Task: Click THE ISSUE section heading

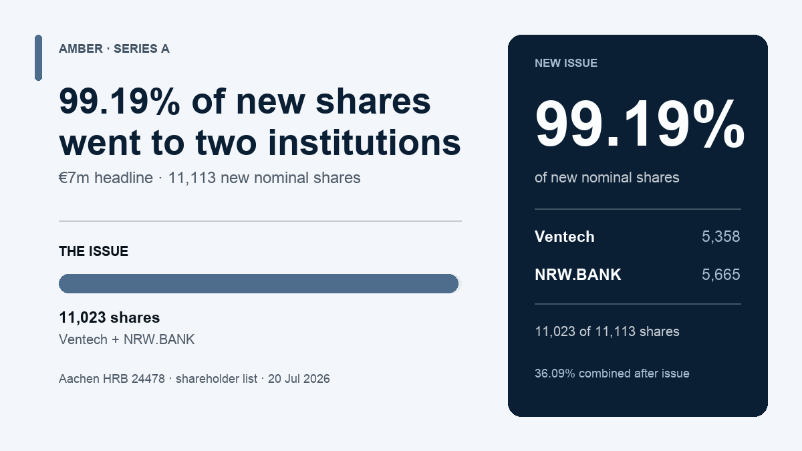Action: point(94,251)
